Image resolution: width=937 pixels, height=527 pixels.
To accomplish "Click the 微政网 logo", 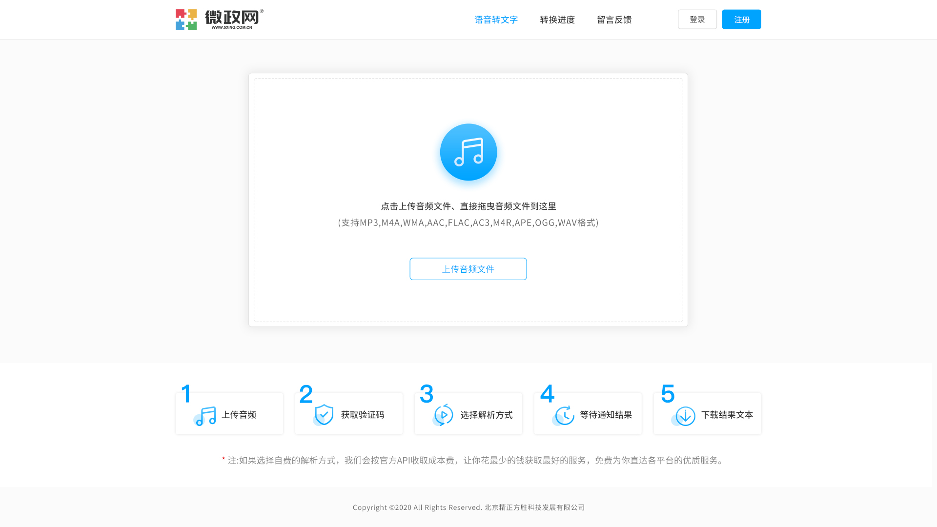I will tap(217, 19).
